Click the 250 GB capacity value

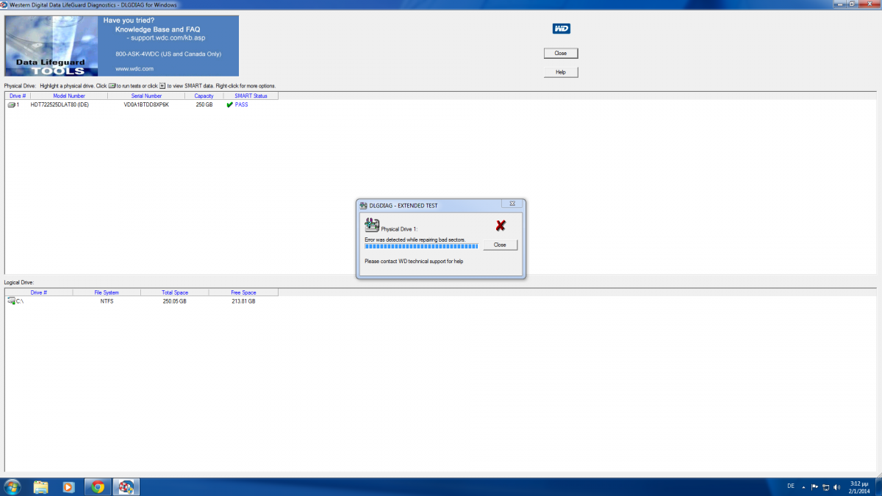tap(204, 105)
